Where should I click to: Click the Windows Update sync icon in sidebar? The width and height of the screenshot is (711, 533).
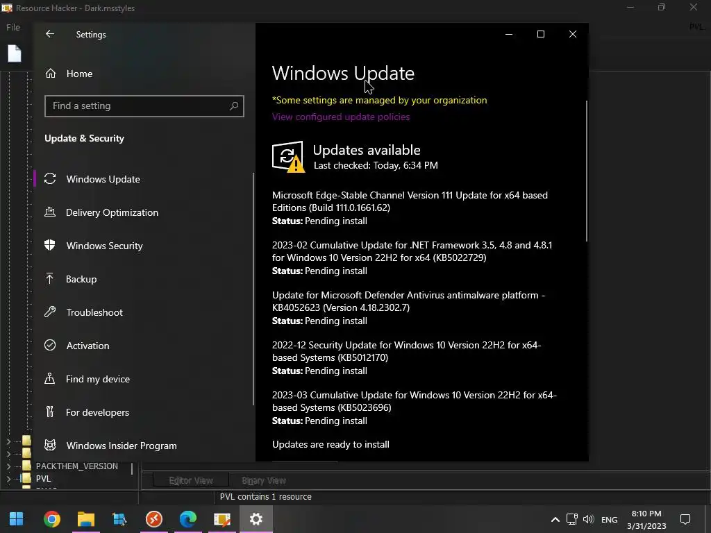(50, 178)
